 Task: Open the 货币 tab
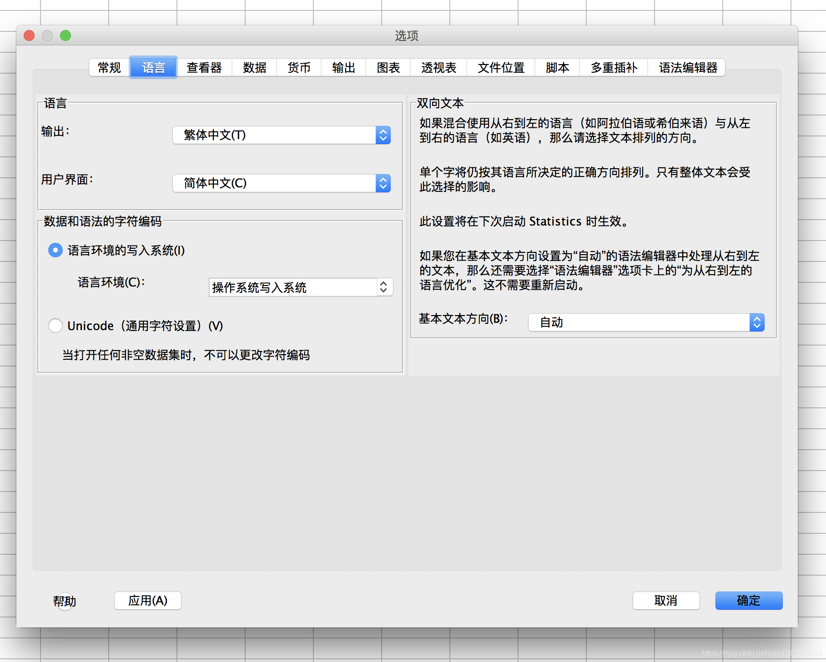coord(299,68)
